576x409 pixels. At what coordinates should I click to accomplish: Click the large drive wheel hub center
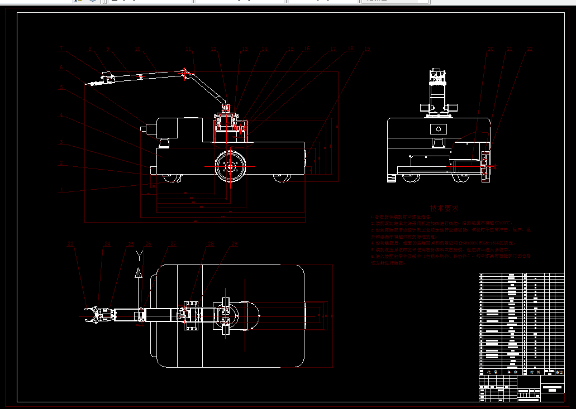[230, 166]
